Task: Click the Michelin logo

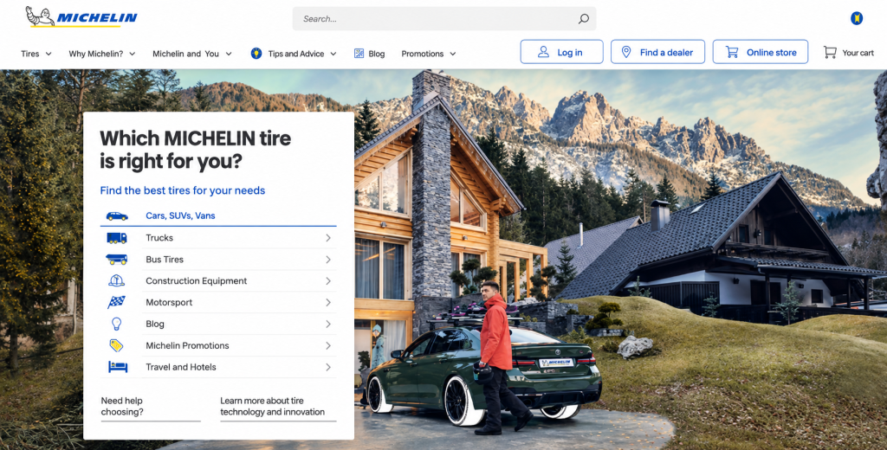Action: pyautogui.click(x=81, y=17)
